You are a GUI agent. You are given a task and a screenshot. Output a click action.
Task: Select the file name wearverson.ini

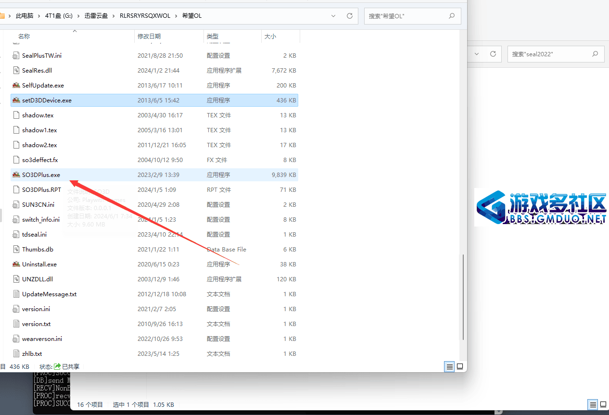[42, 339]
